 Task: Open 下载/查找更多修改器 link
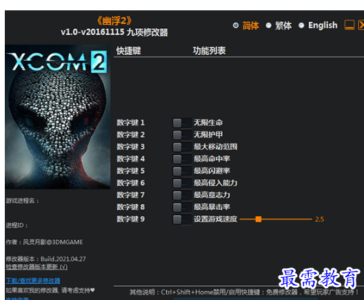click(33, 281)
